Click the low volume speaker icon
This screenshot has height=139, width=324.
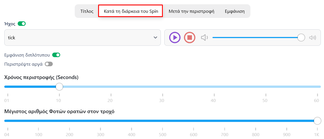pyautogui.click(x=204, y=38)
